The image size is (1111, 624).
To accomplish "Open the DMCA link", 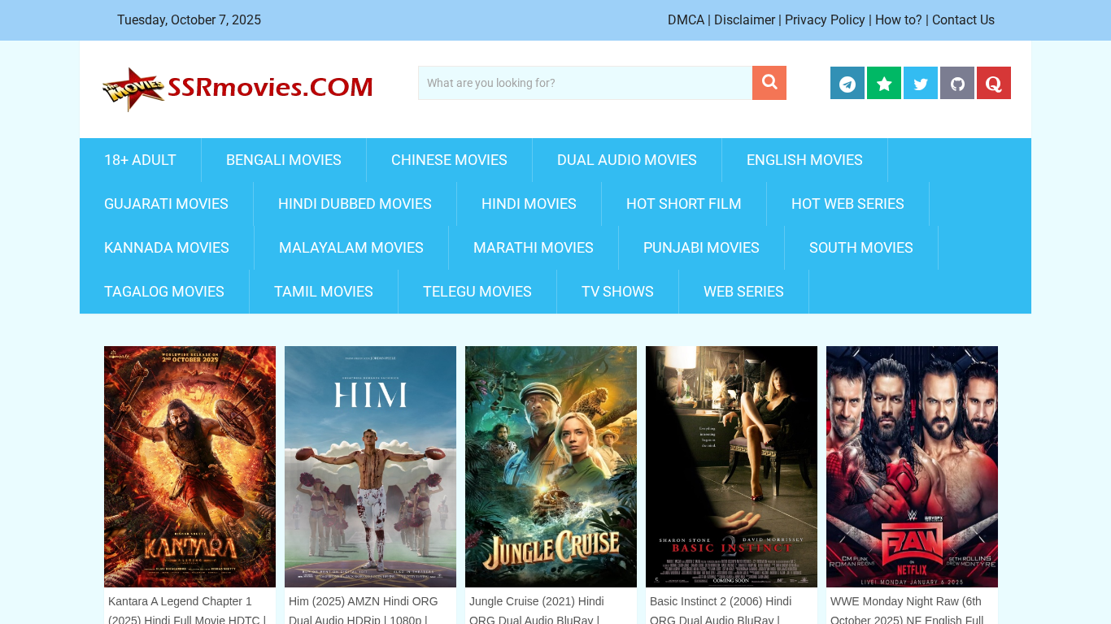I will tap(686, 20).
